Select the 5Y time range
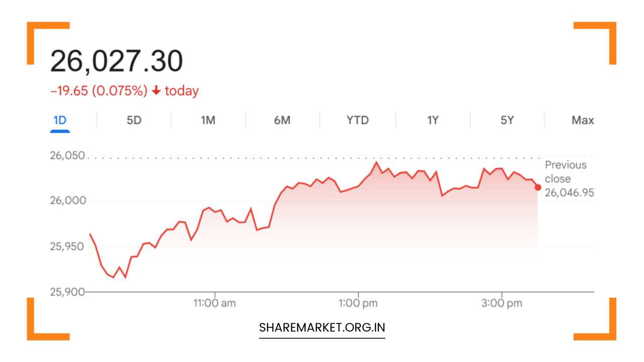 coord(506,120)
